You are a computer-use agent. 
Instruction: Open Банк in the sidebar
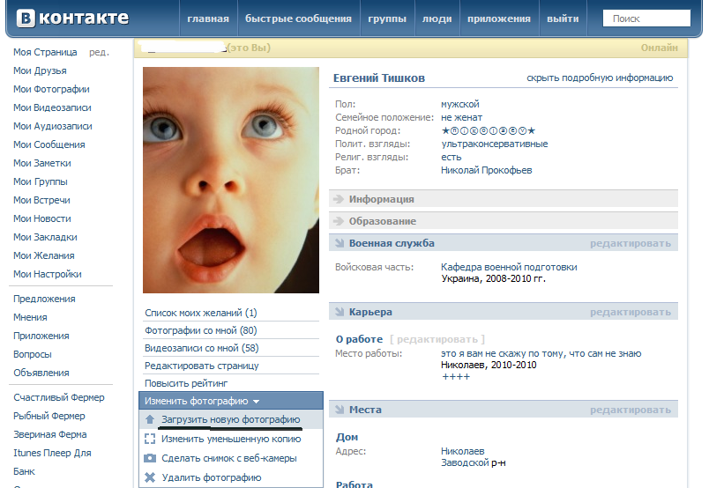coord(24,471)
